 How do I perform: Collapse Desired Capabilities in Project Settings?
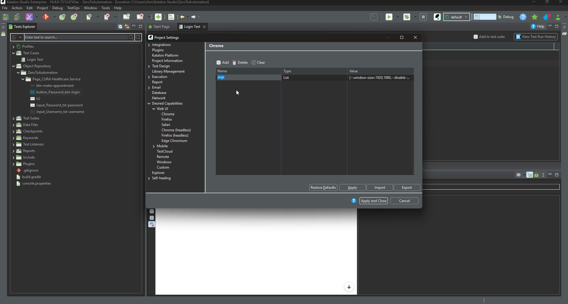pos(149,103)
